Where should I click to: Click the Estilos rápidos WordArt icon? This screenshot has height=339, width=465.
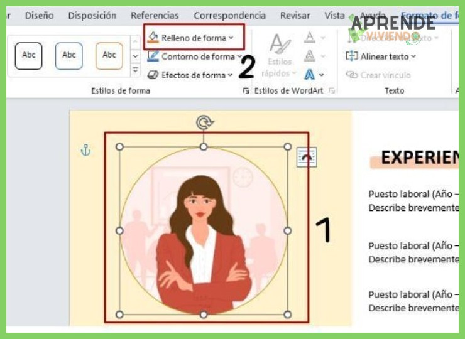(280, 43)
